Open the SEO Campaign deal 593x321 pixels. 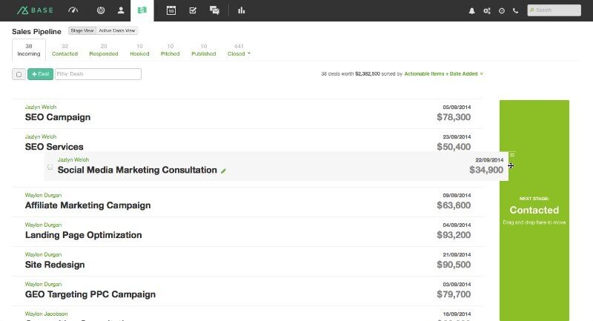[x=58, y=117]
